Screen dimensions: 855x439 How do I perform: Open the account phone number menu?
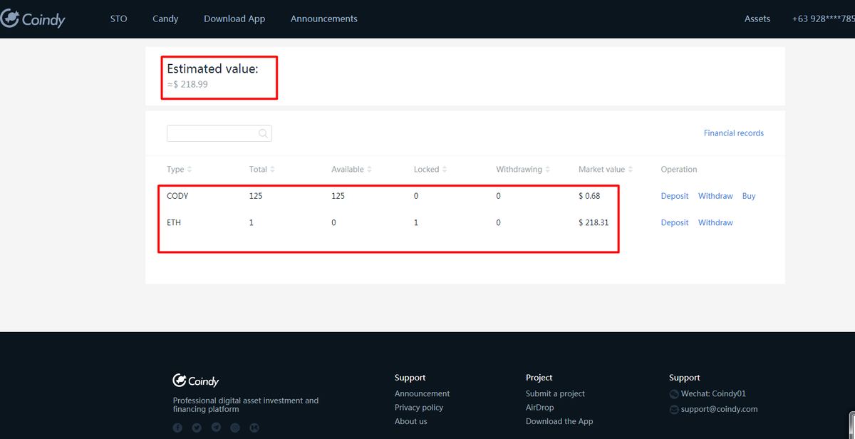click(x=823, y=19)
